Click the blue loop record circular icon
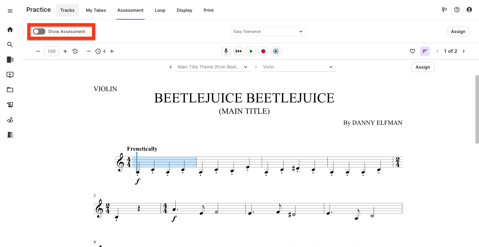 coord(276,51)
